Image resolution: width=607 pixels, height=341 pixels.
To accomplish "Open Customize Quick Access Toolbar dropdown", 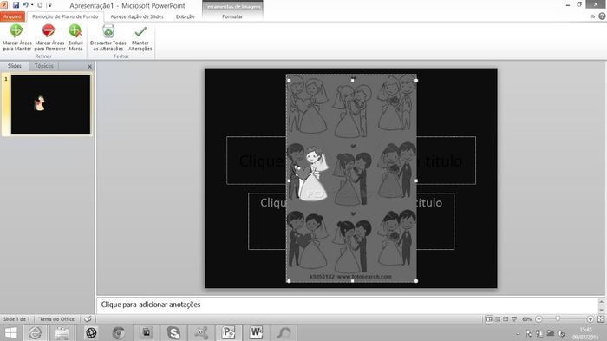I will pos(50,5).
